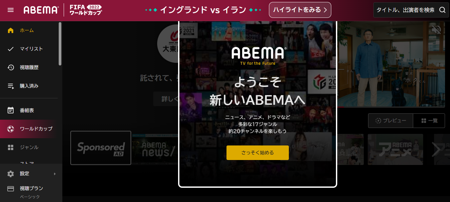
Task: Open 視聴履歴 history clock icon
Action: pyautogui.click(x=11, y=67)
